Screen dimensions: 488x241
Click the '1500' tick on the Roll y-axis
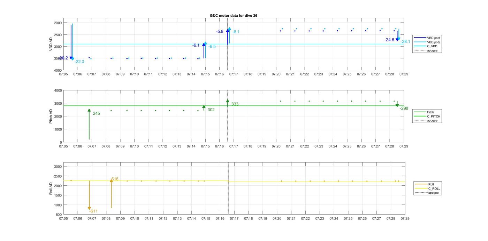point(58,195)
